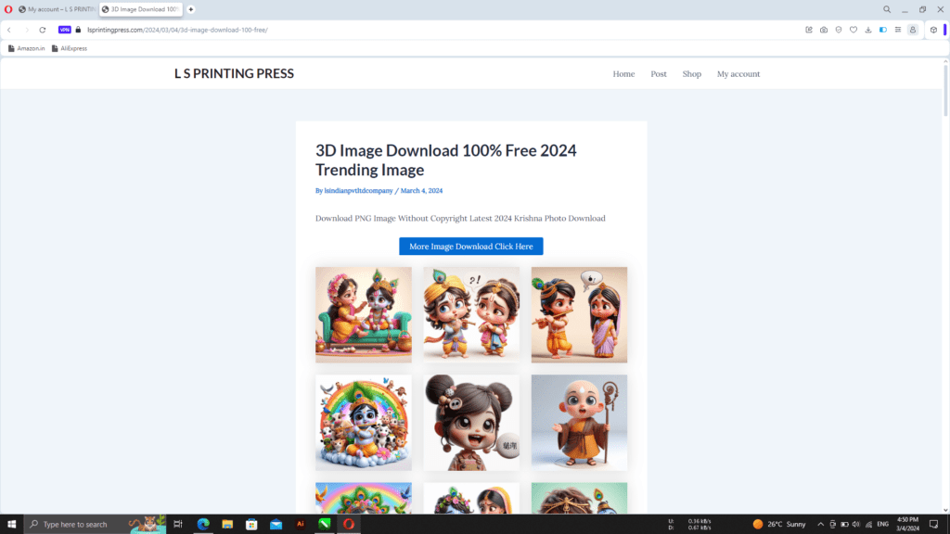Open bald monk child with staff image

[x=579, y=423]
